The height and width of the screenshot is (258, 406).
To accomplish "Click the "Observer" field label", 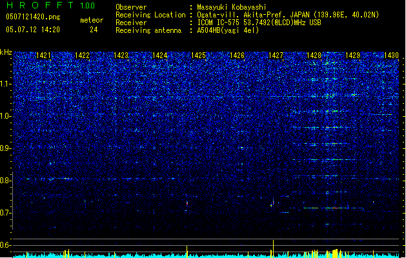I will (x=131, y=7).
